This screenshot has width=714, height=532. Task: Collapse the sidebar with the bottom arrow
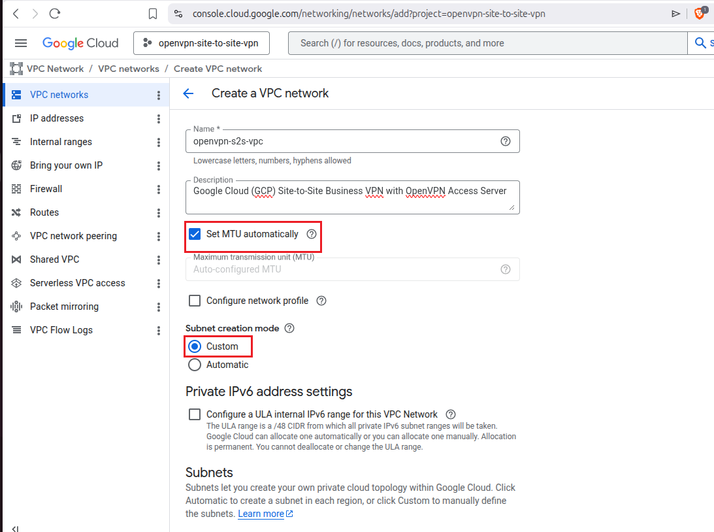(16, 528)
